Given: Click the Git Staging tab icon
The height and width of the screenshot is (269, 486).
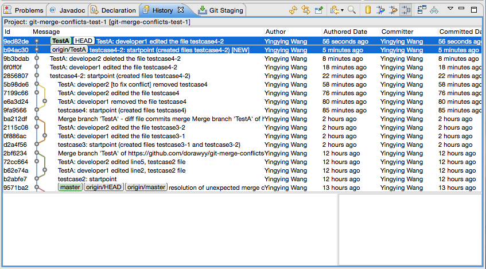Looking at the screenshot, I should [203, 10].
